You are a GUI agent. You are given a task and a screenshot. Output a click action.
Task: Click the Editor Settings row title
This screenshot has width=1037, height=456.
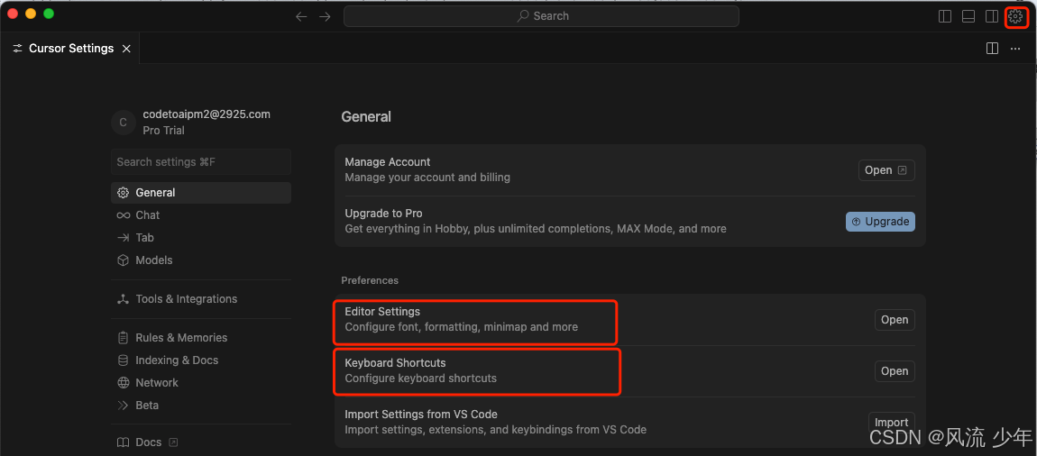tap(382, 311)
